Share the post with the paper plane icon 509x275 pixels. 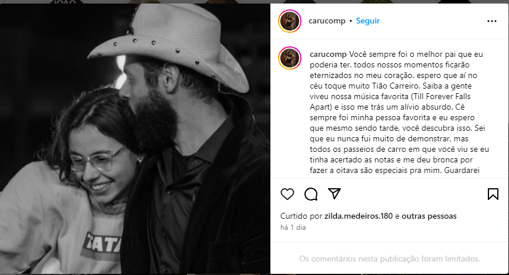(334, 193)
